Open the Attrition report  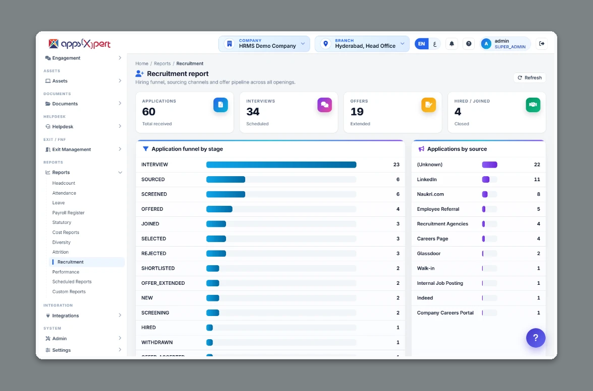(x=60, y=252)
